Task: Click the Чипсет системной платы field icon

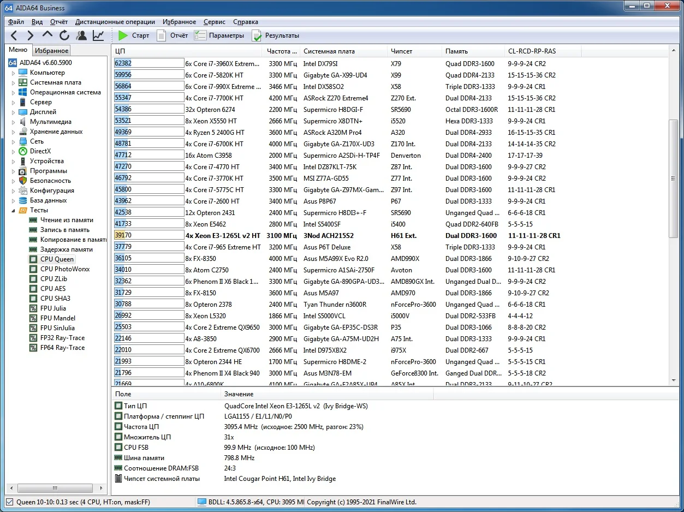Action: (118, 479)
